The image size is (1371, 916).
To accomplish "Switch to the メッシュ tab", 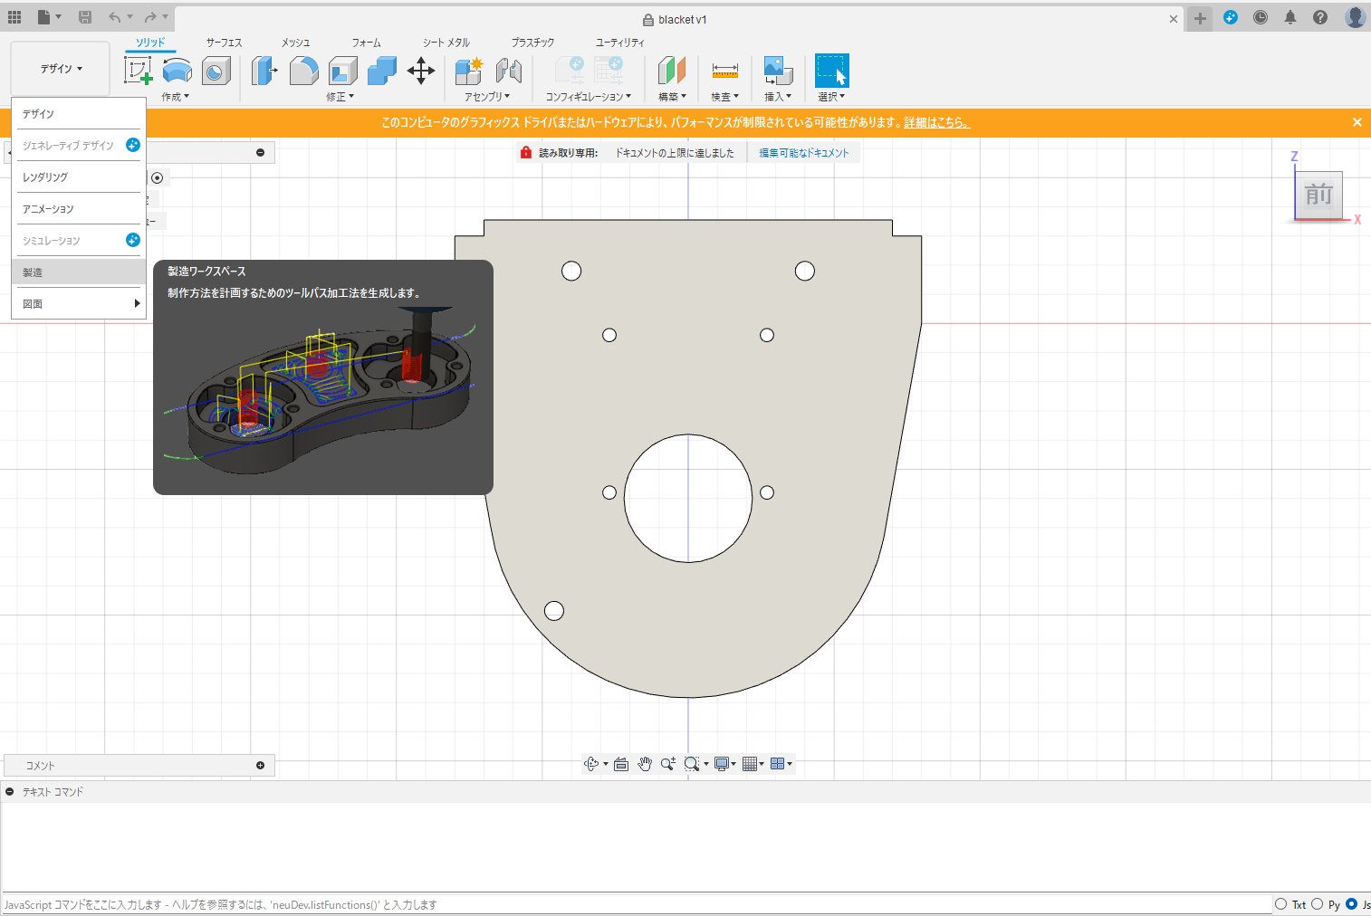I will 295,43.
